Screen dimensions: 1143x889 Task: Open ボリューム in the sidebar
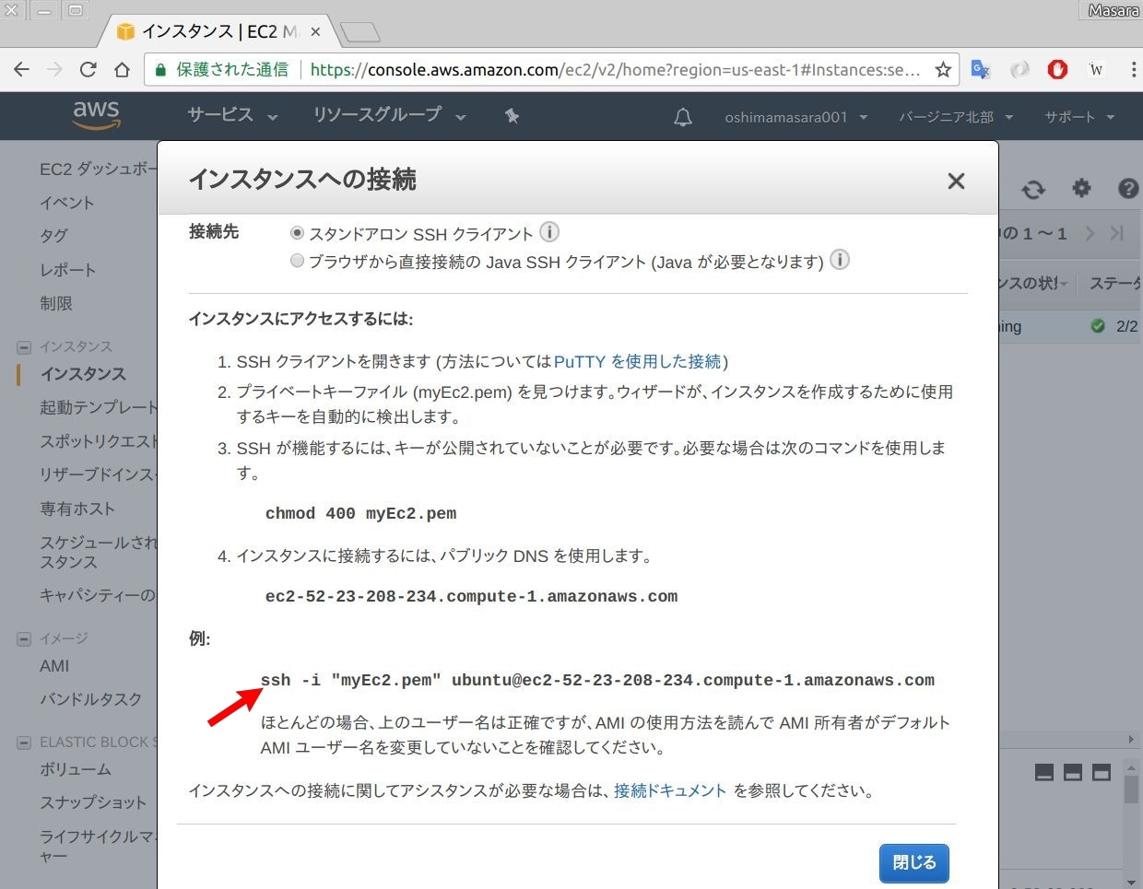click(x=76, y=769)
